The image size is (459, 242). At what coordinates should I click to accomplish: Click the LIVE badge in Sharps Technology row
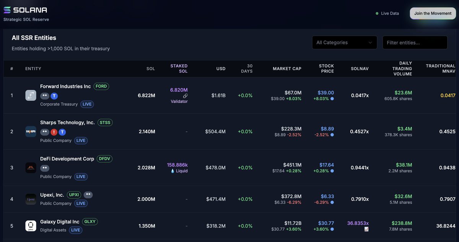coord(81,140)
